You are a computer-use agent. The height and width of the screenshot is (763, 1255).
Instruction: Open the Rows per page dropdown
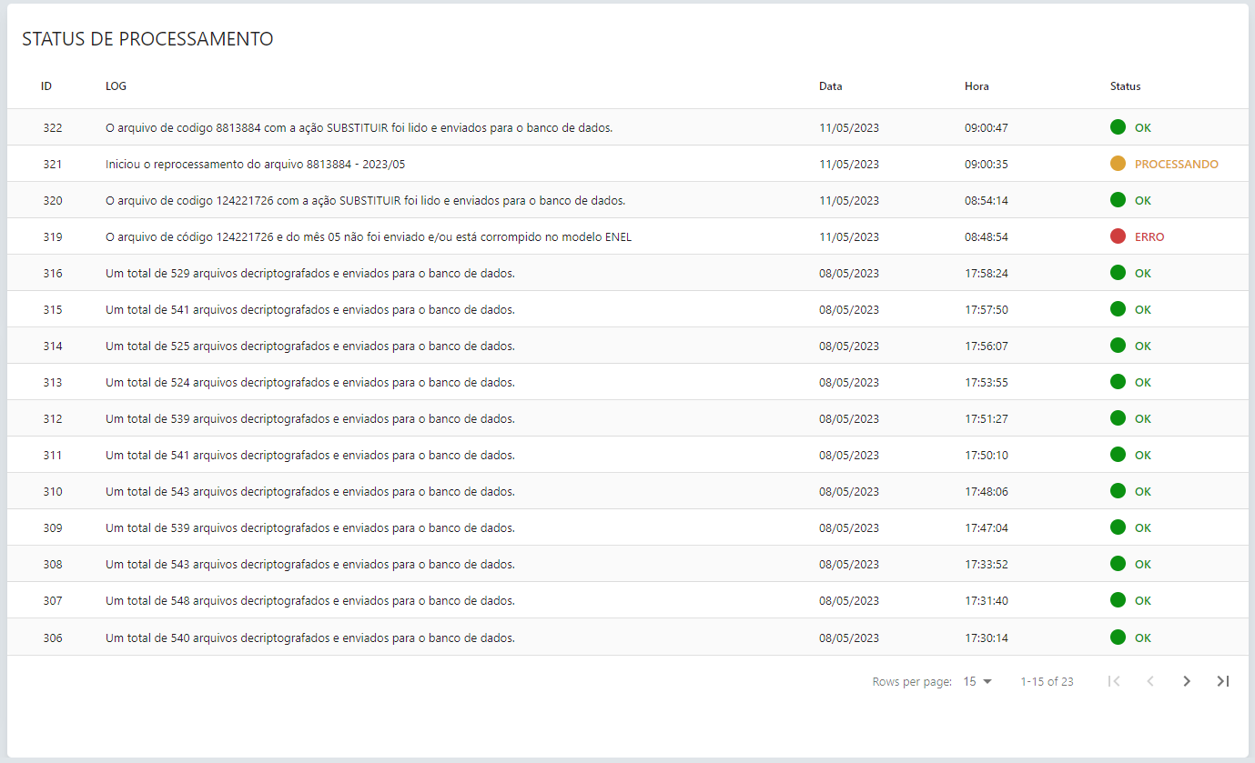[x=977, y=681]
